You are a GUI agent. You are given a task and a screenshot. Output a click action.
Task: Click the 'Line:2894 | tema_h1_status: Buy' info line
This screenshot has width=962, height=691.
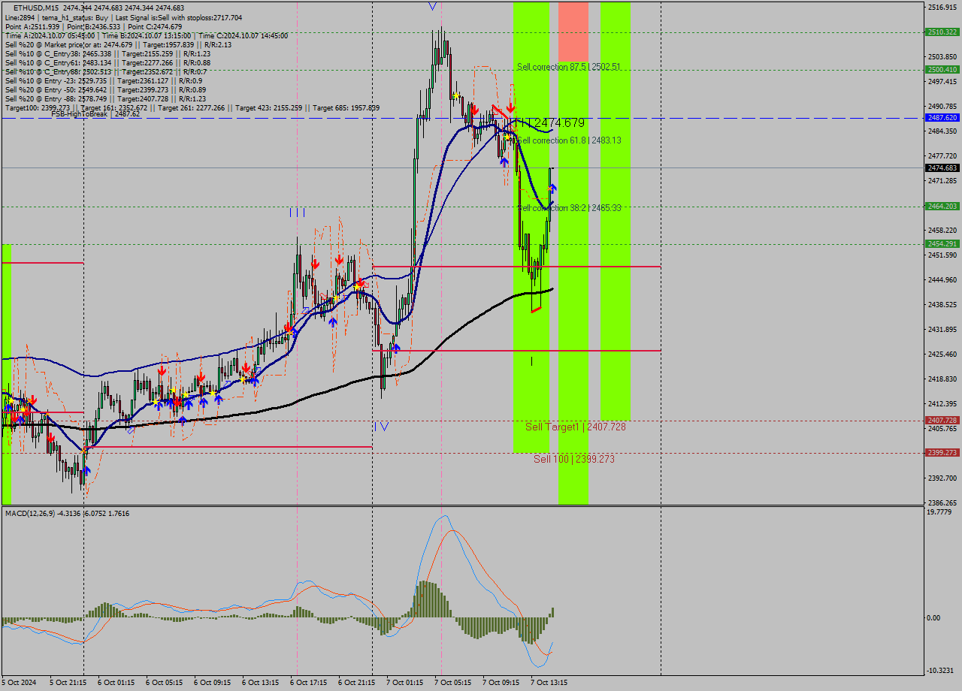point(123,17)
